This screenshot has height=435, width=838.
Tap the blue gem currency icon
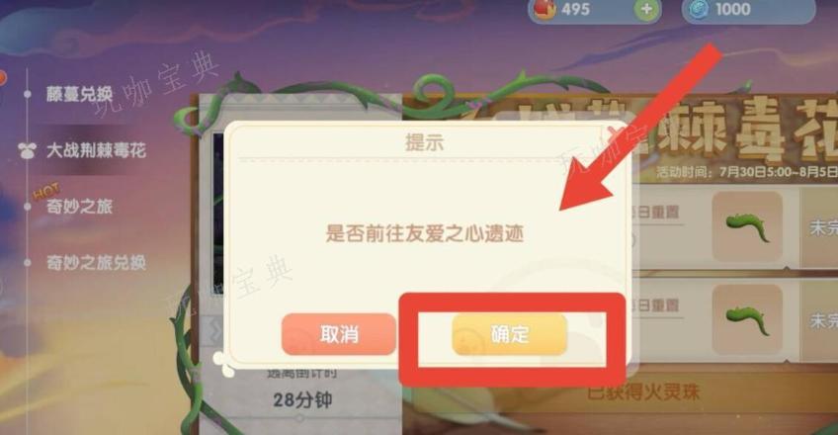click(x=698, y=9)
